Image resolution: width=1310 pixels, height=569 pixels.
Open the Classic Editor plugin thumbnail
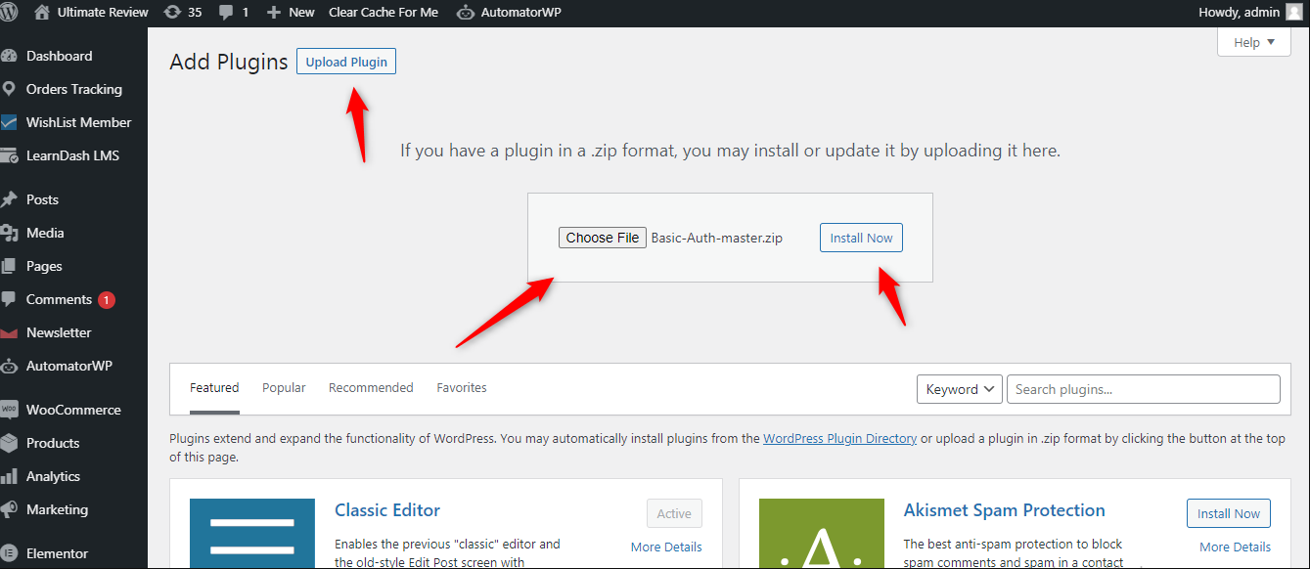pyautogui.click(x=252, y=533)
